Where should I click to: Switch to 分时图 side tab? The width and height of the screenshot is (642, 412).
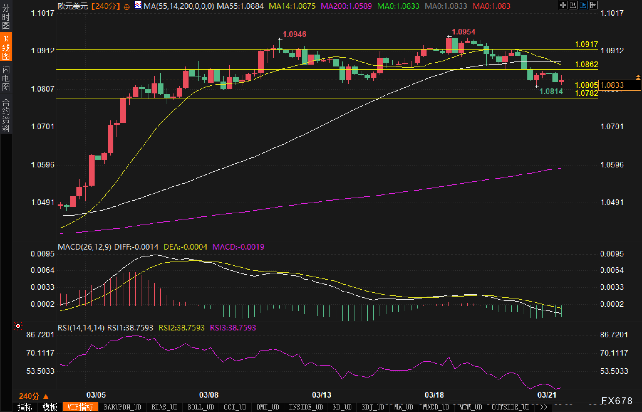[x=6, y=17]
